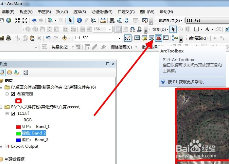The width and height of the screenshot is (229, 164).
Task: Toggle the 111.tif layer visibility checkbox
Action: point(13,113)
